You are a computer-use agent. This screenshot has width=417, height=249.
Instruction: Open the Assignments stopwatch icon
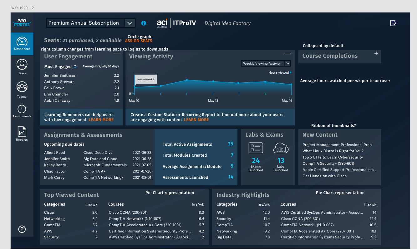(x=22, y=108)
